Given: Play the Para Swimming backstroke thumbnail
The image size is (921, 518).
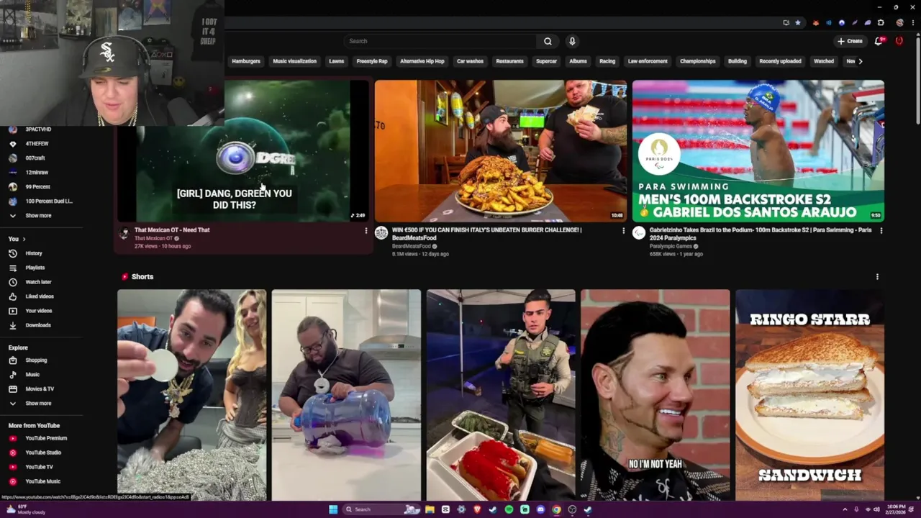Looking at the screenshot, I should (758, 151).
